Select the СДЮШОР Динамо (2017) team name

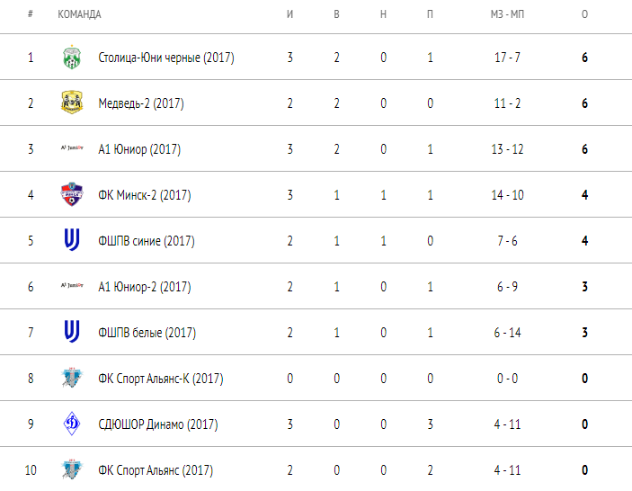[x=158, y=424]
